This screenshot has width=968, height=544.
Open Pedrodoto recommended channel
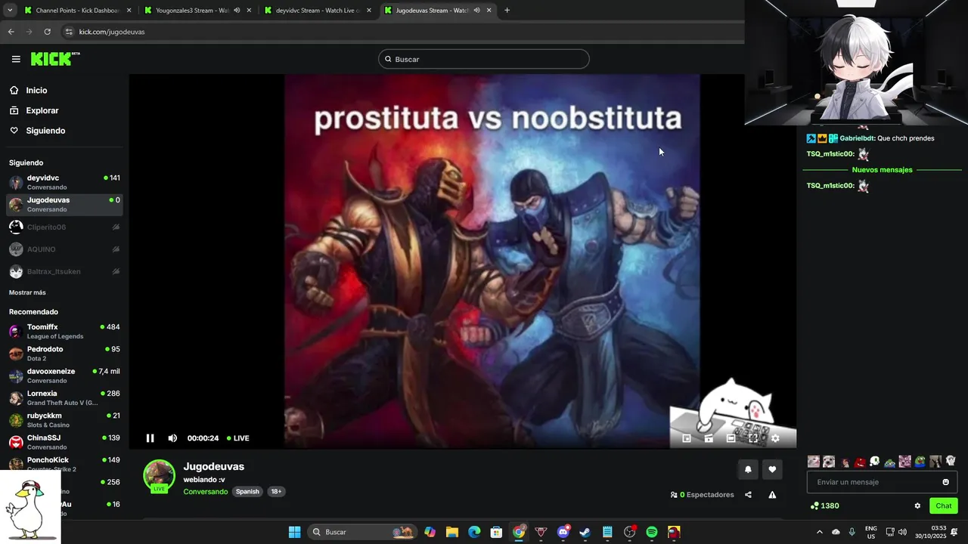[64, 354]
